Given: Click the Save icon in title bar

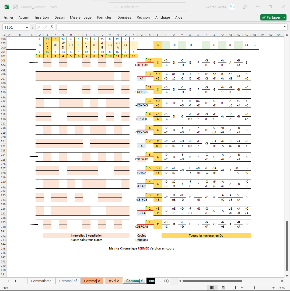Looking at the screenshot, I should pos(16,7).
